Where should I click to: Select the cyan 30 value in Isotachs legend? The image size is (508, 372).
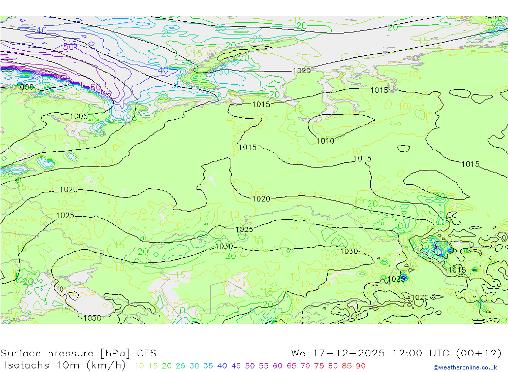[x=195, y=366]
